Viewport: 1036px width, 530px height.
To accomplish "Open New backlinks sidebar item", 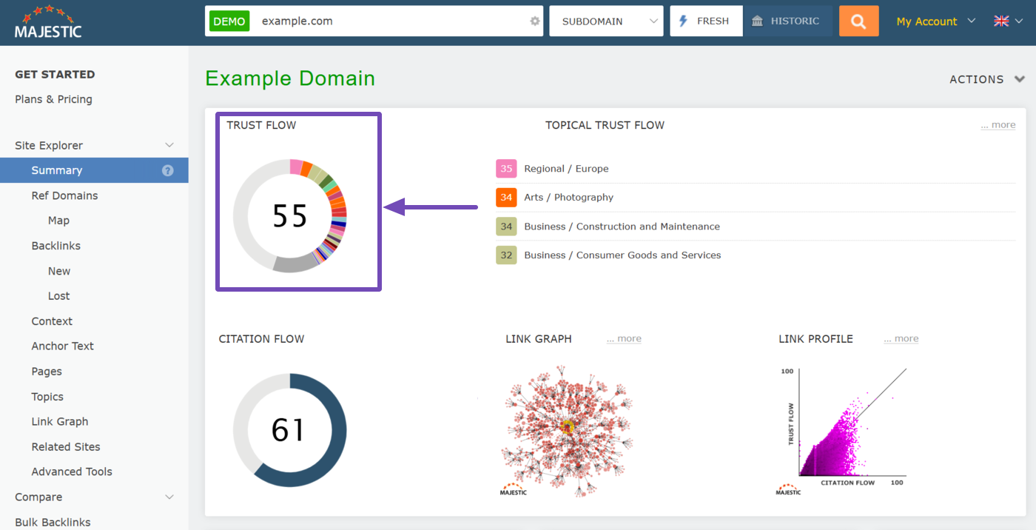I will point(59,271).
